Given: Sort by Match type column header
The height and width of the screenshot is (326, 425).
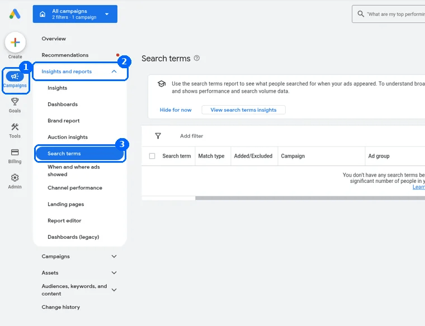Looking at the screenshot, I should click(211, 156).
